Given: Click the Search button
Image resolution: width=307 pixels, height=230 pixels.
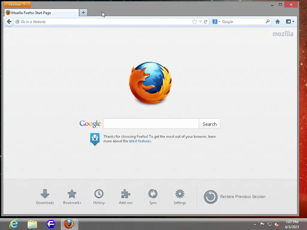Looking at the screenshot, I should coord(210,124).
